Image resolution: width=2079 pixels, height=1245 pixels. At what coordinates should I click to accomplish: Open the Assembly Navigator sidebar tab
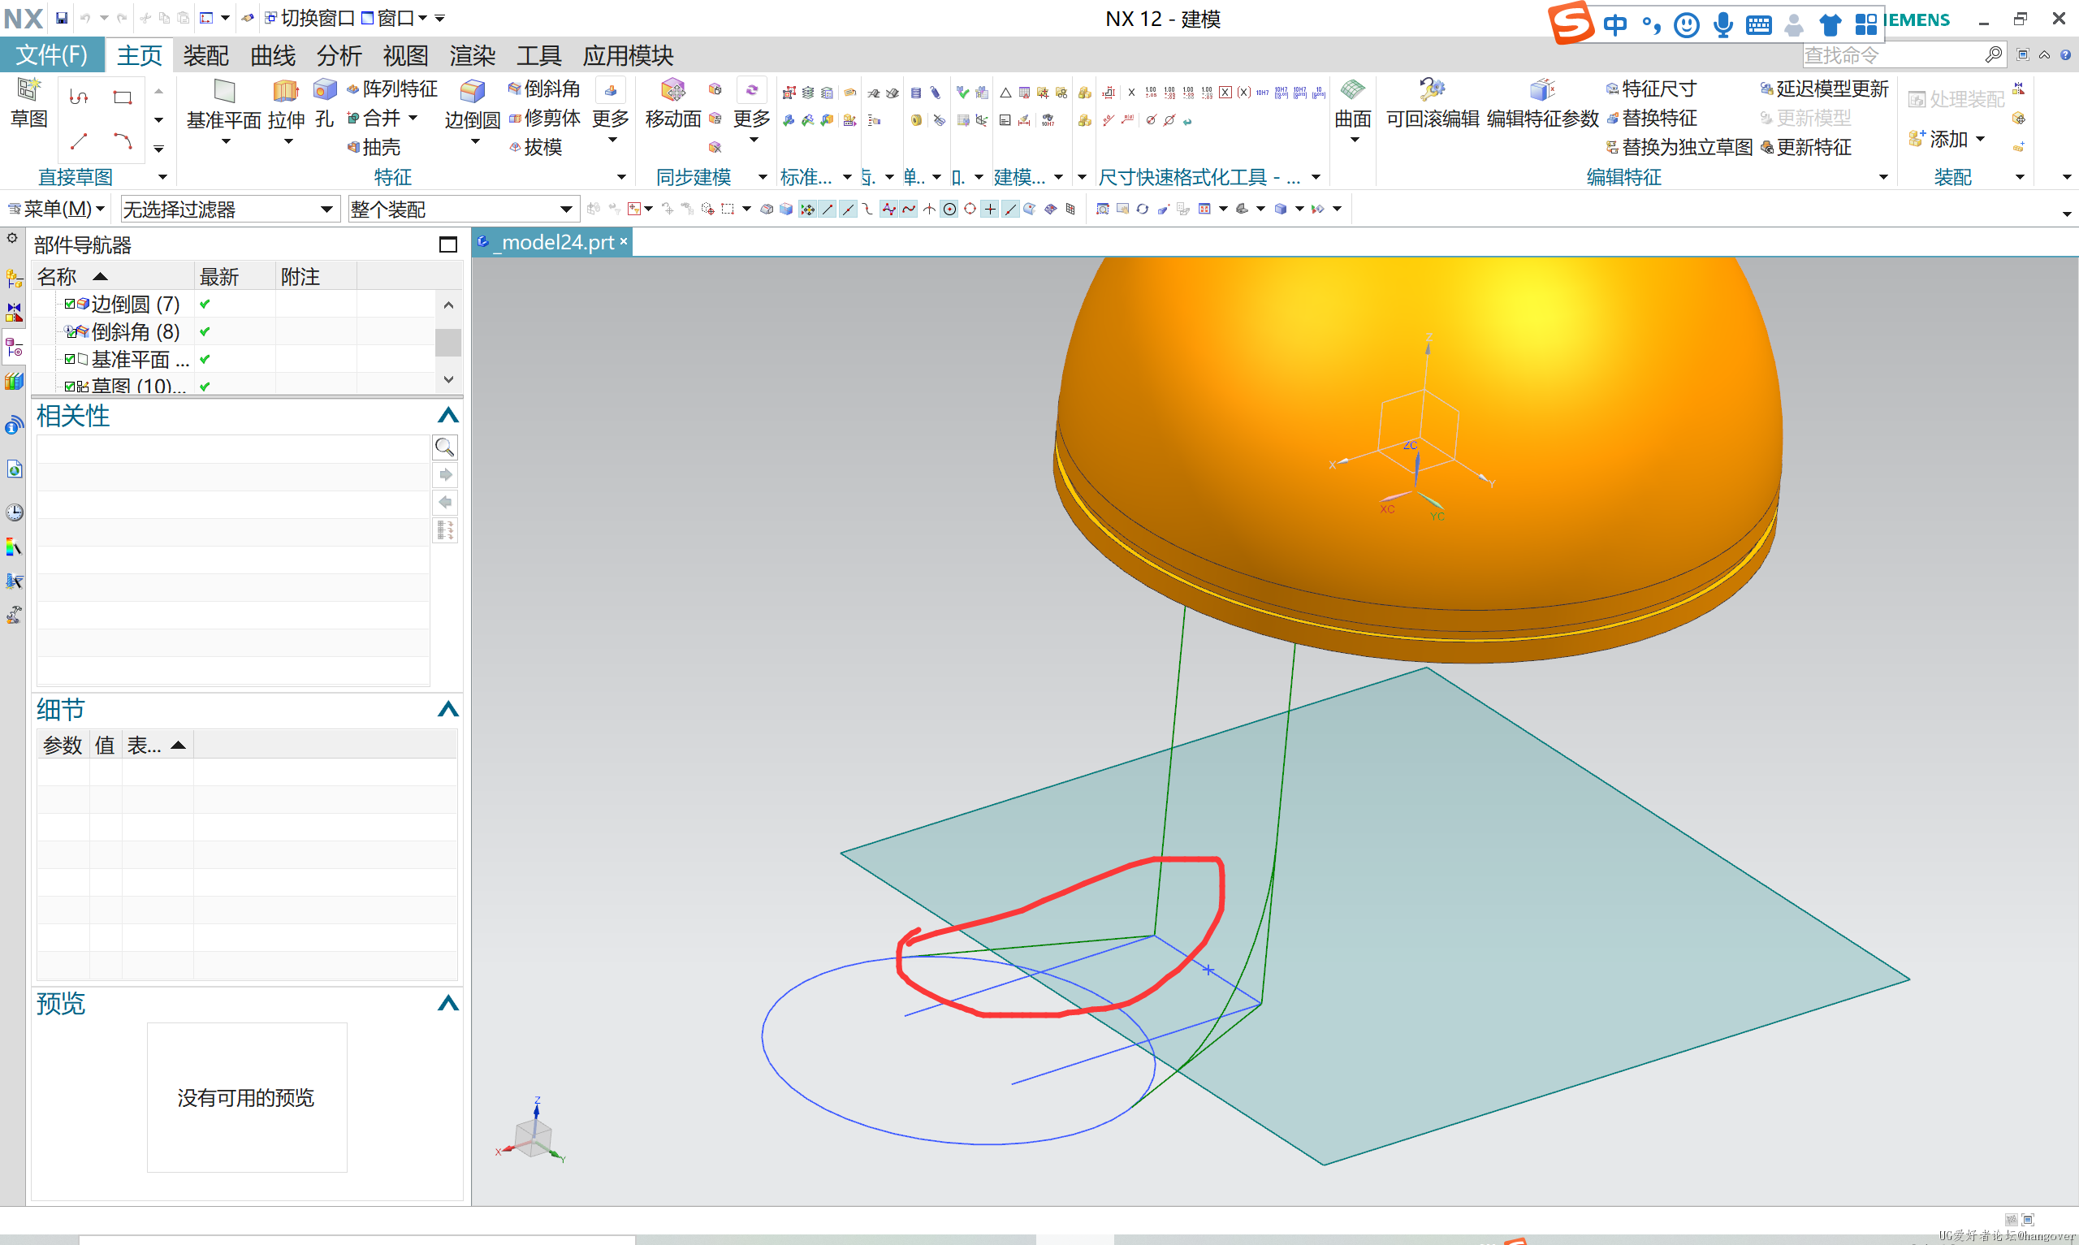click(x=15, y=278)
